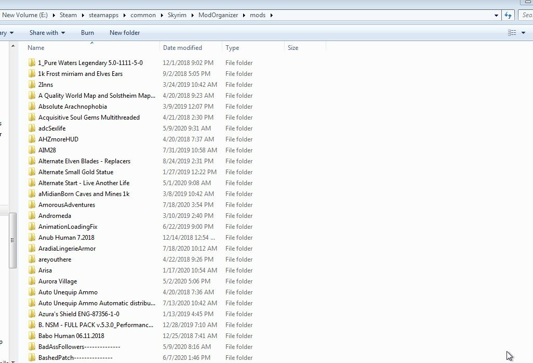
Task: Click the folder icon beside Aurora Village
Action: coord(32,281)
